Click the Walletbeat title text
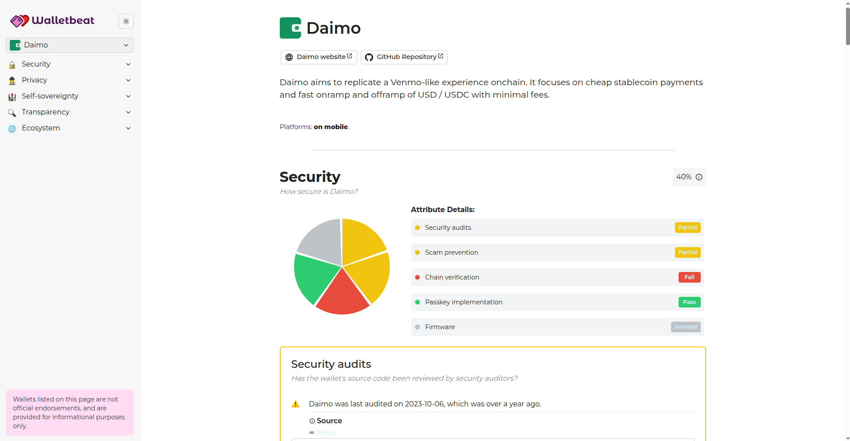Screen dimensions: 850x441 click(63, 20)
